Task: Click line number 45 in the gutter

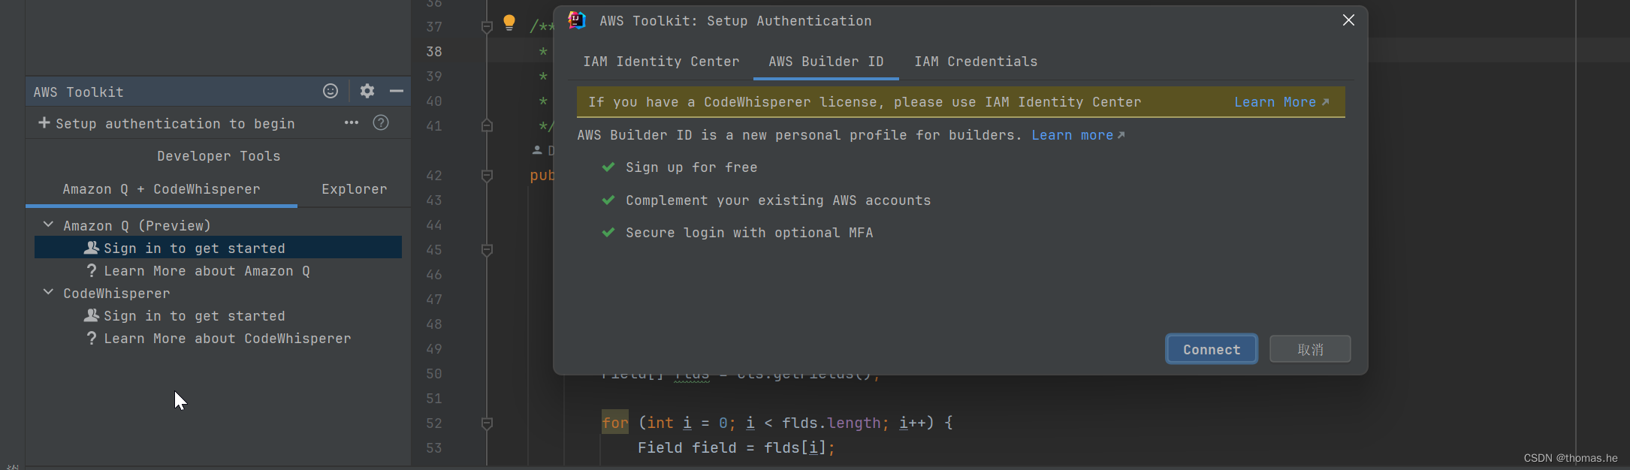Action: click(434, 250)
